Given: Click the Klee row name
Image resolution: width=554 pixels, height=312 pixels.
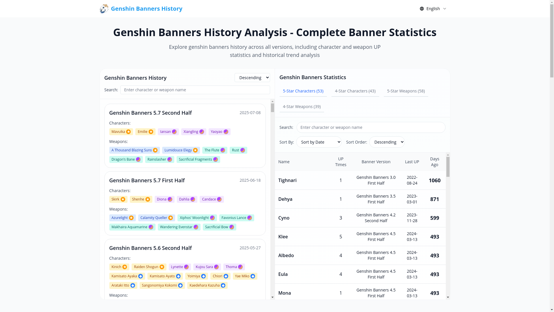Looking at the screenshot, I should click(x=283, y=237).
